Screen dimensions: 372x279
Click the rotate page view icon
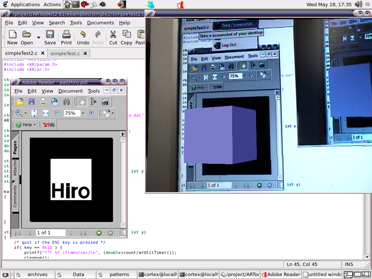pos(106,113)
